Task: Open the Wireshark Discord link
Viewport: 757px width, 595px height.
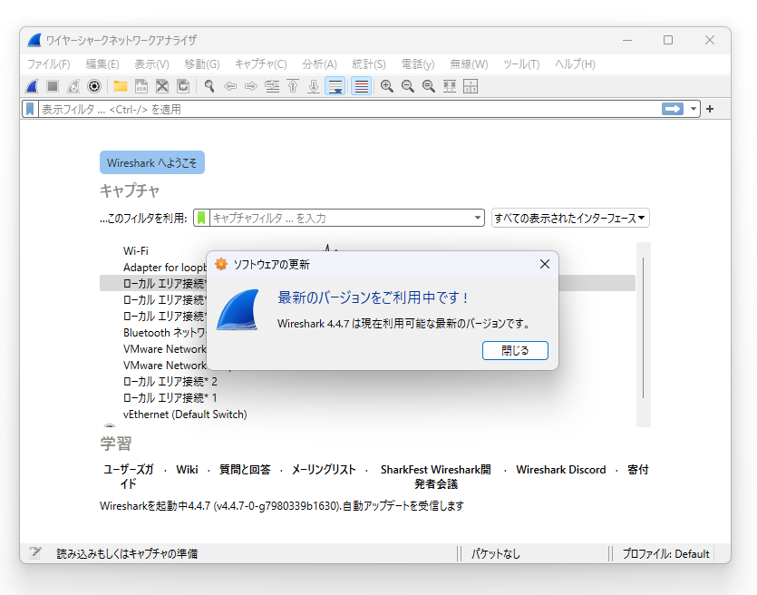Action: coord(560,469)
